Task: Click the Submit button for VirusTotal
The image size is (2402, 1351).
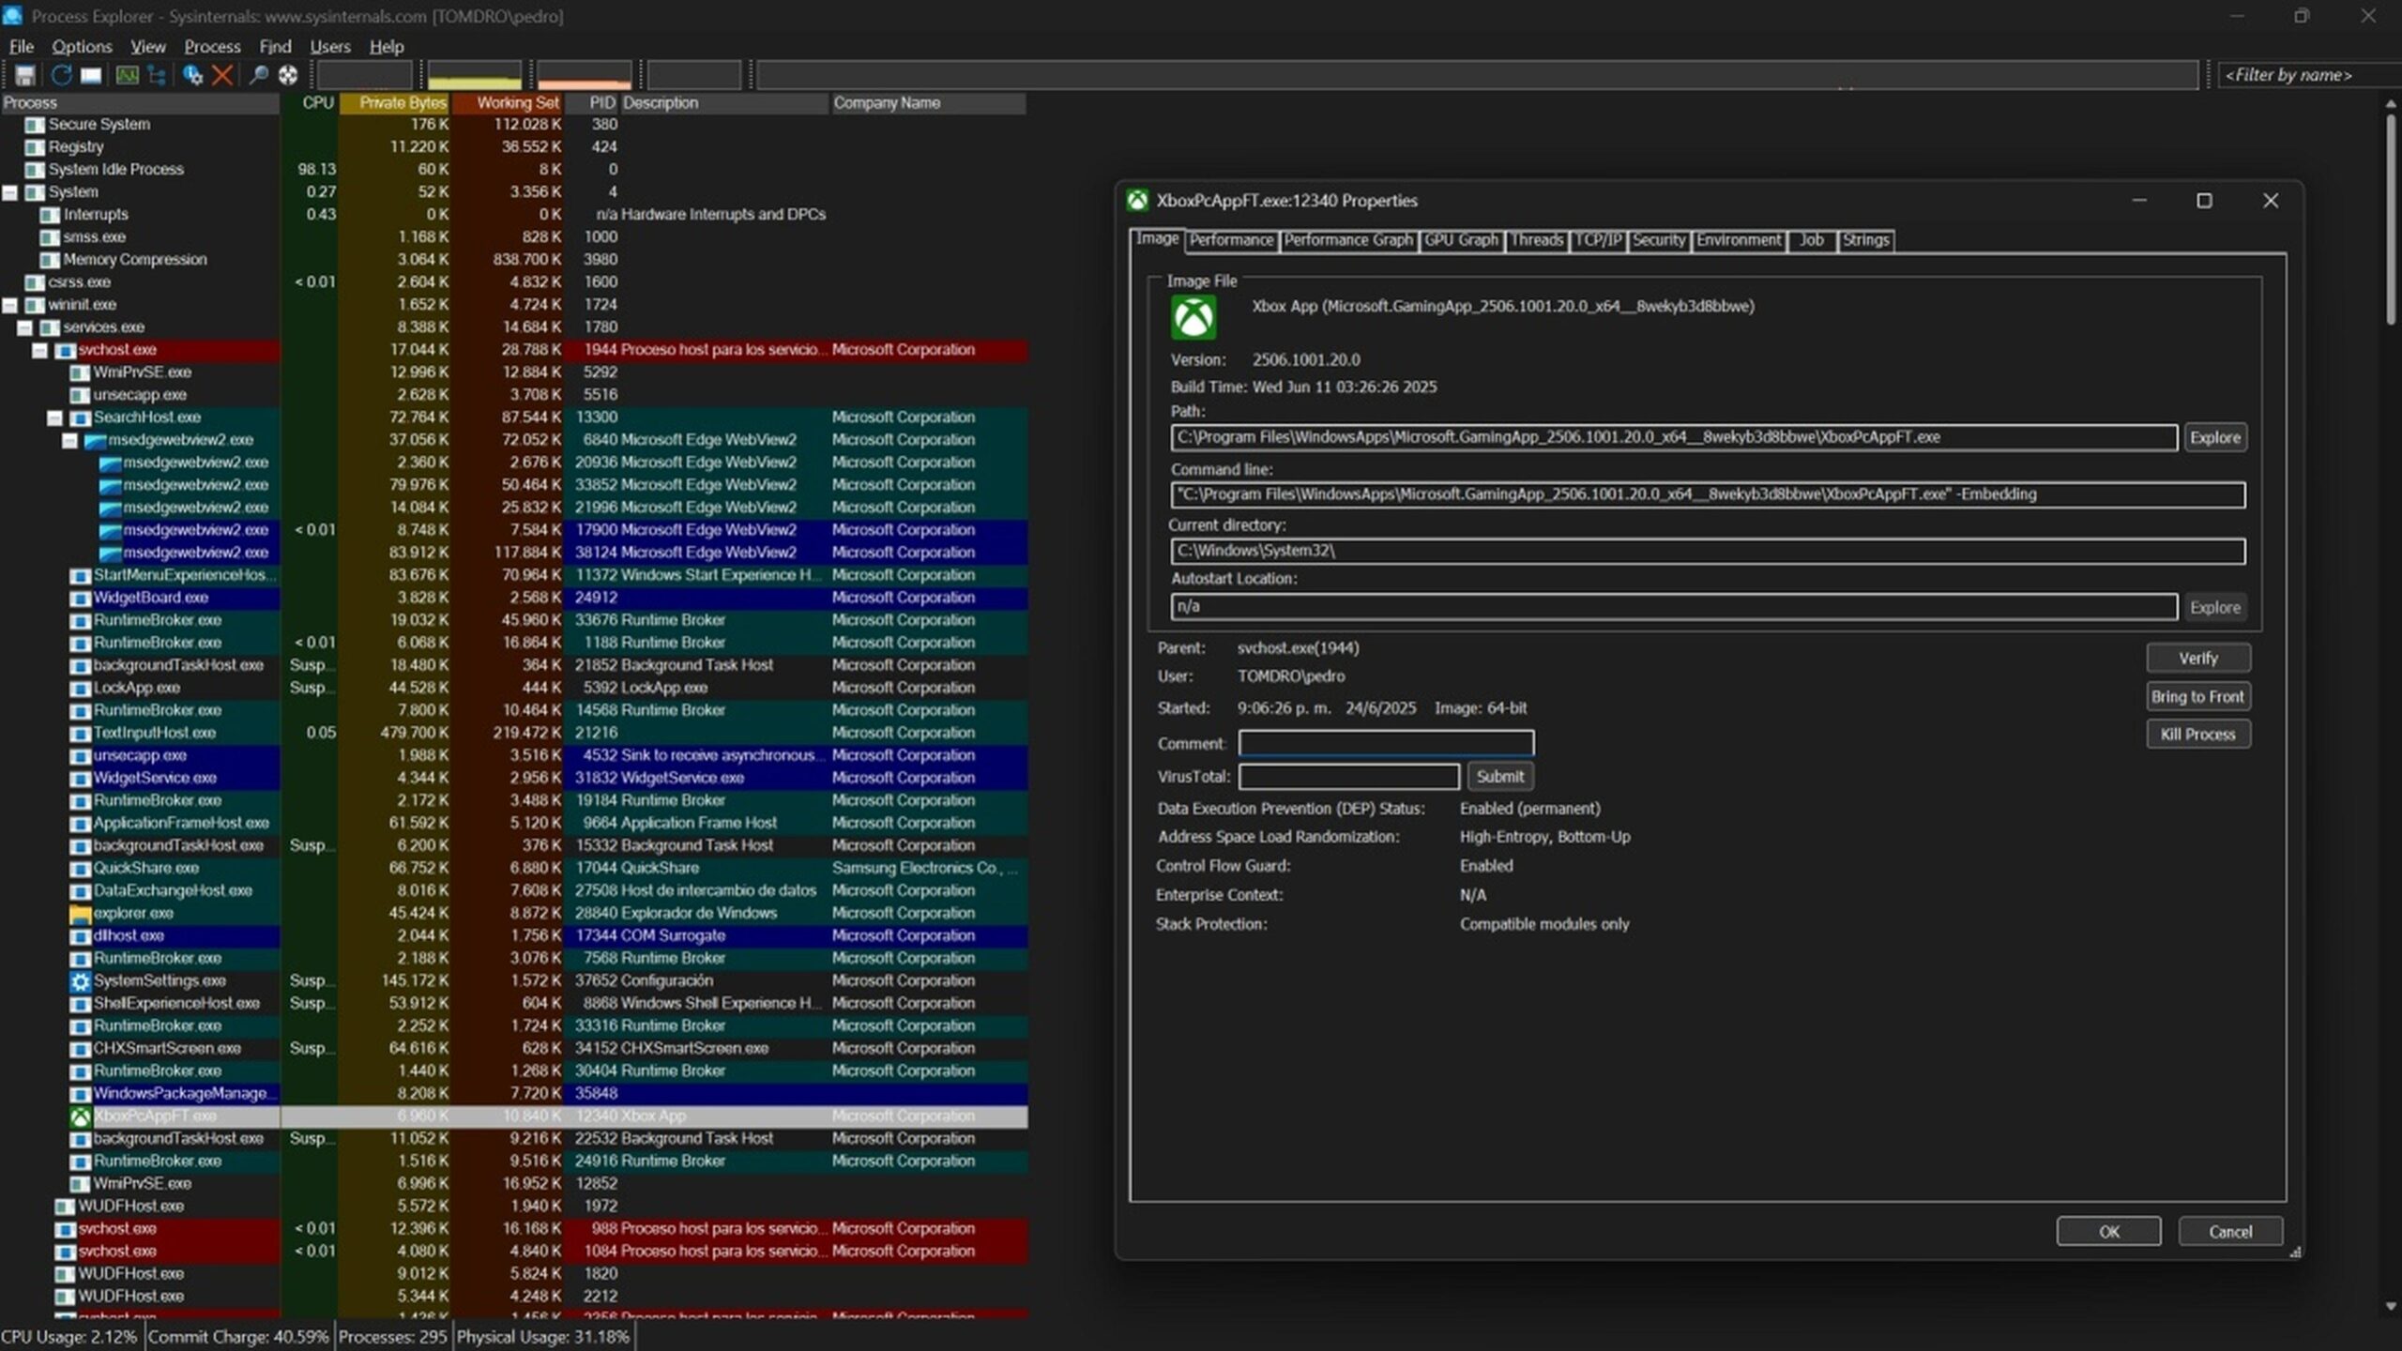Action: point(1499,776)
